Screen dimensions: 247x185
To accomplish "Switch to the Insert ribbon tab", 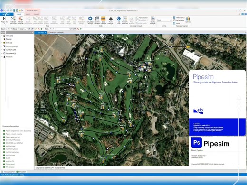I will pos(28,14).
